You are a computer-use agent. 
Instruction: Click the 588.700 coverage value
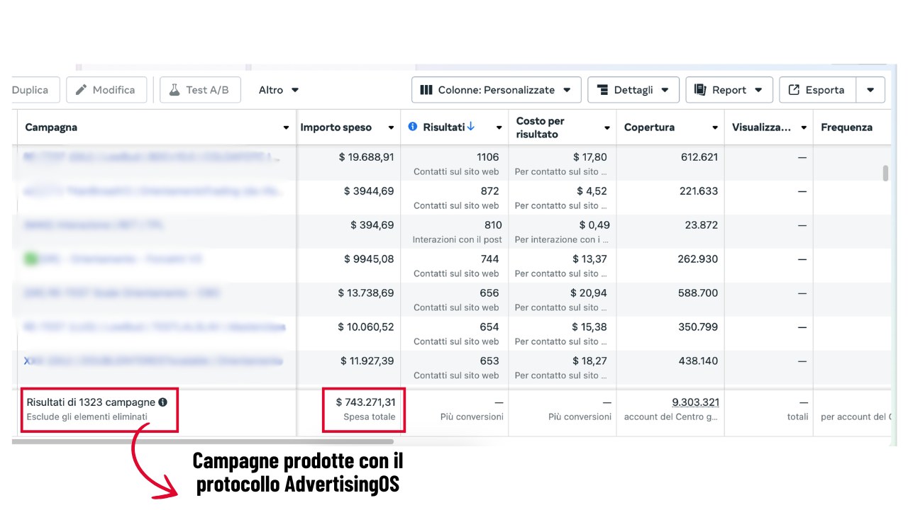(x=698, y=293)
